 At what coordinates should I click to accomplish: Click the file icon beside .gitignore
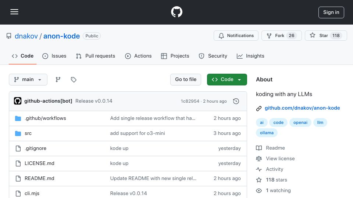click(18, 148)
